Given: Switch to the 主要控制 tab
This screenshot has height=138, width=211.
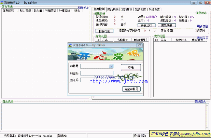Looking at the screenshot, I should (99, 10).
